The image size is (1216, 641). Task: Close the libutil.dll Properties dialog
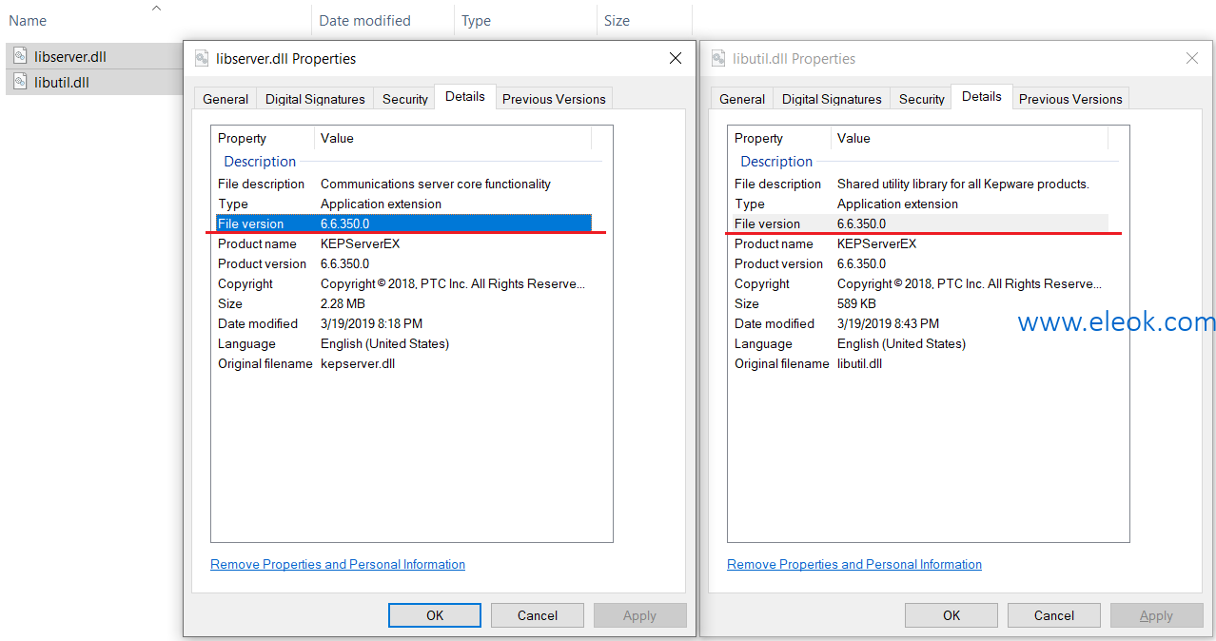coord(1192,58)
